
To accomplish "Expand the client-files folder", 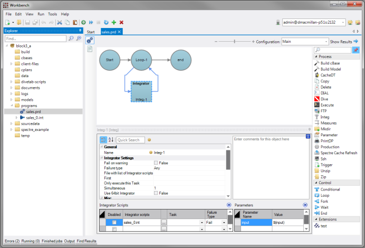I will [12, 63].
